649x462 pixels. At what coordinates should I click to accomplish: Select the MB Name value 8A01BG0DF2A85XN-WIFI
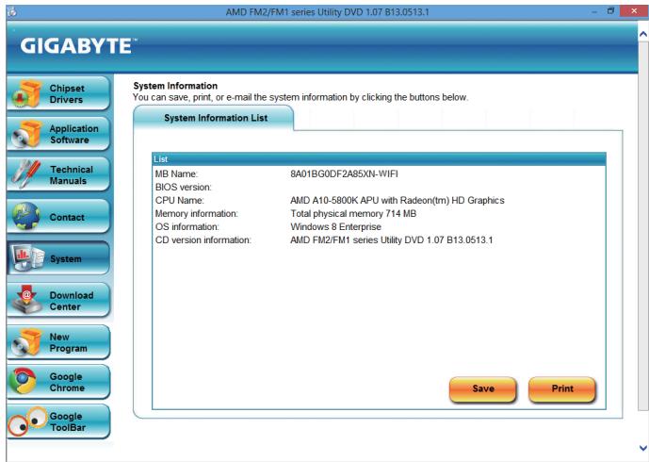(344, 174)
